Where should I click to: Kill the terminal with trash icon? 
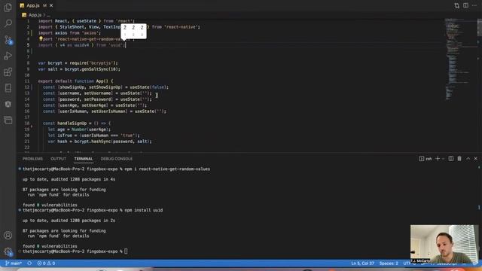click(x=459, y=159)
